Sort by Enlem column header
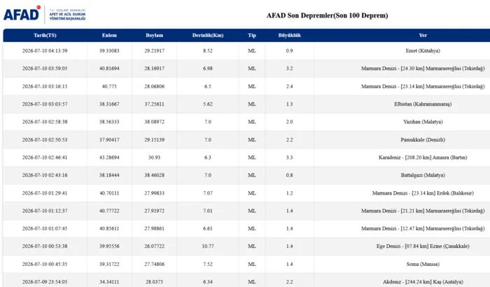The image size is (490, 287). (x=109, y=35)
